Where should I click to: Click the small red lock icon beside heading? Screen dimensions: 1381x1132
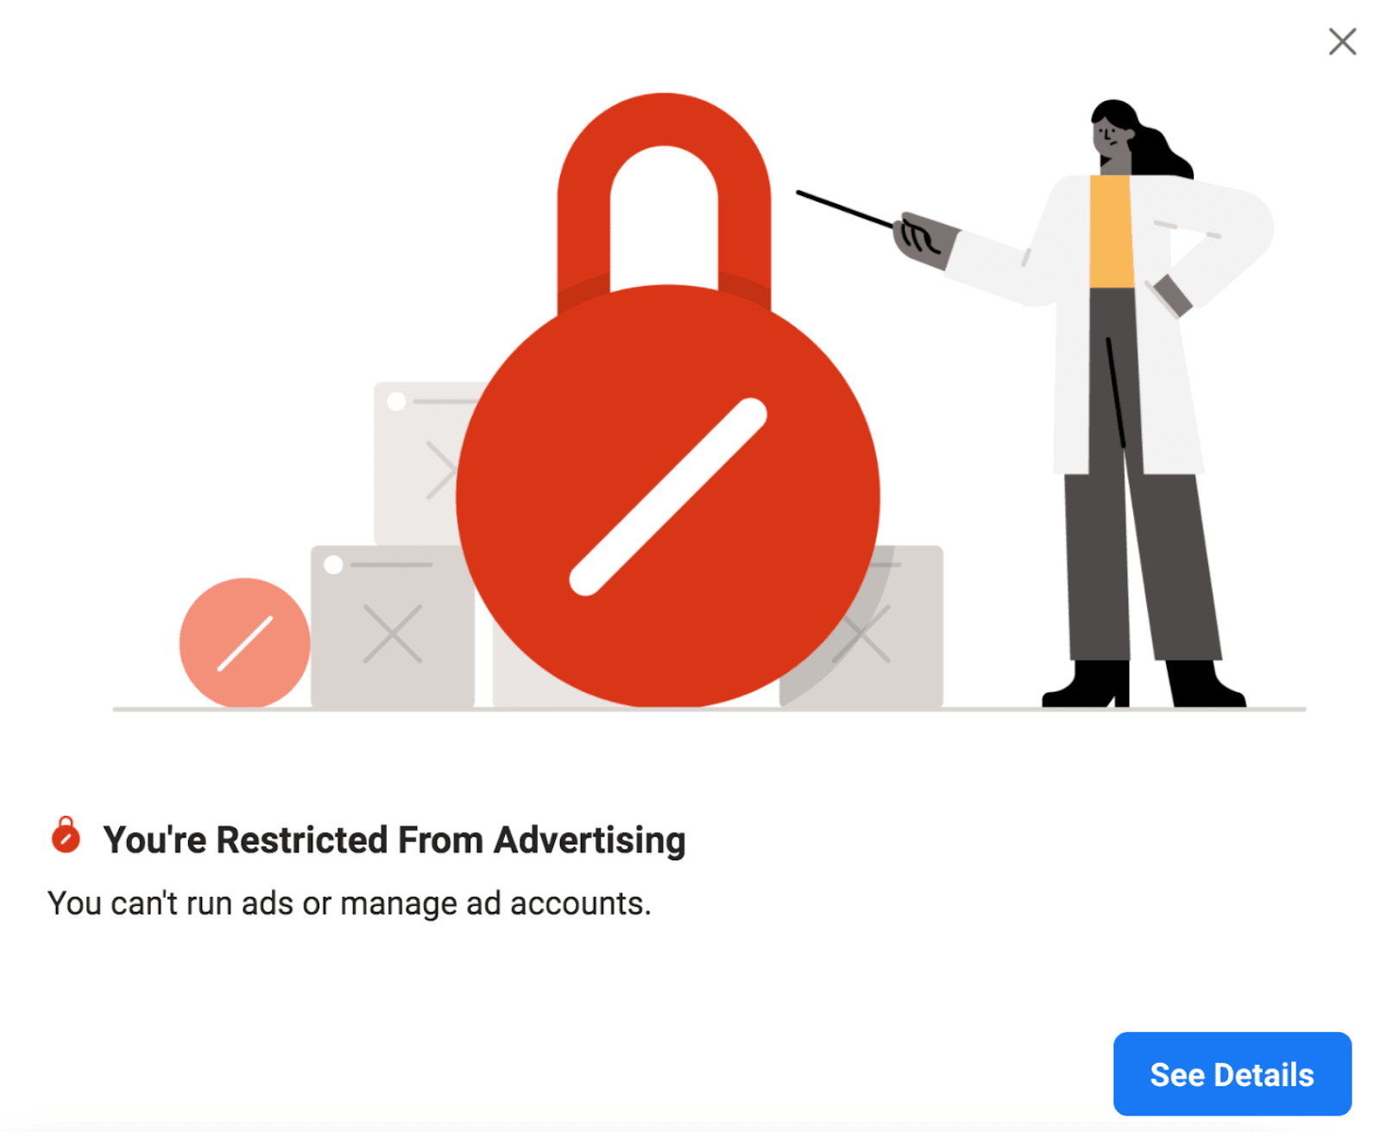click(66, 834)
